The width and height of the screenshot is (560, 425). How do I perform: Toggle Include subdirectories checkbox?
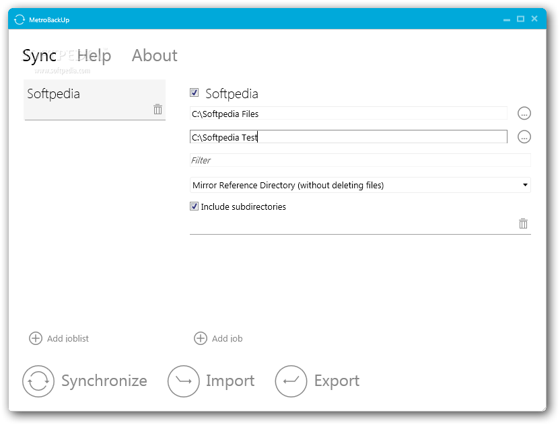point(194,206)
